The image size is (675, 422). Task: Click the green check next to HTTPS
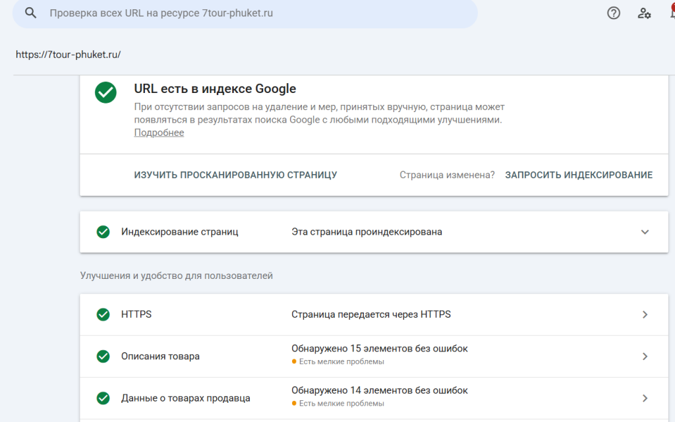(x=103, y=315)
